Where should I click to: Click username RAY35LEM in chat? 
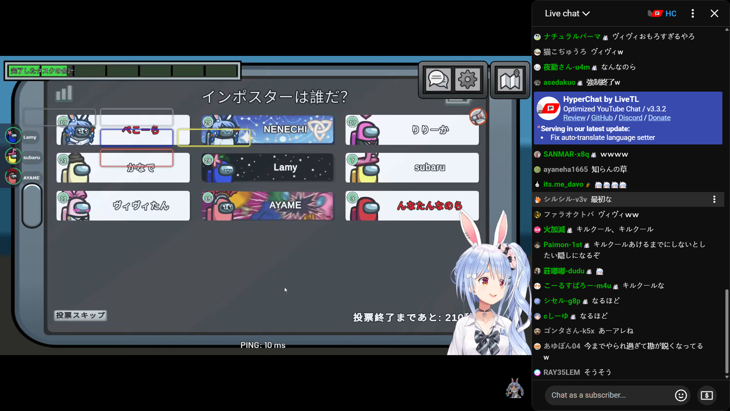[562, 373]
